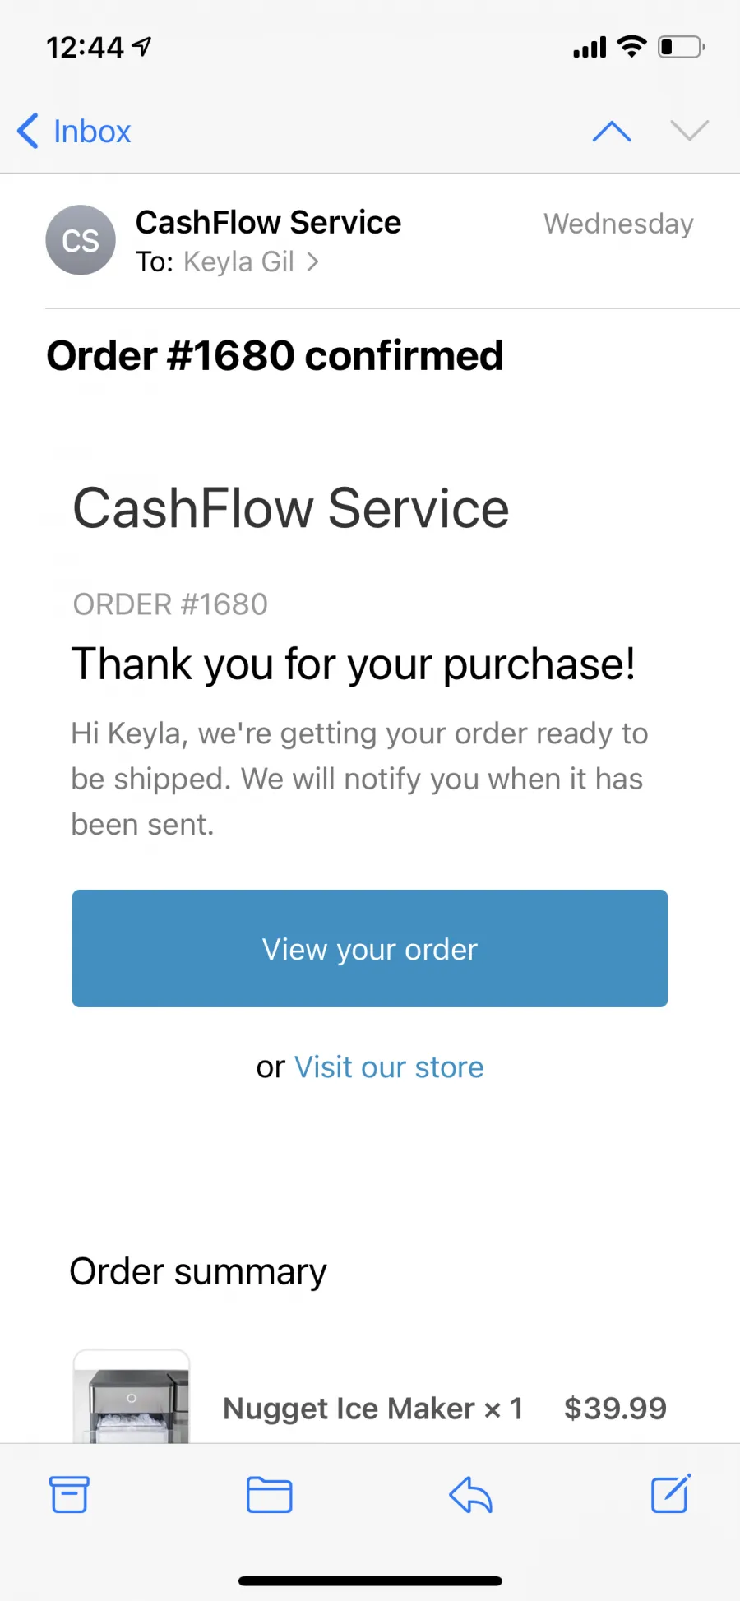
Task: Tap the battery status icon
Action: (x=682, y=47)
